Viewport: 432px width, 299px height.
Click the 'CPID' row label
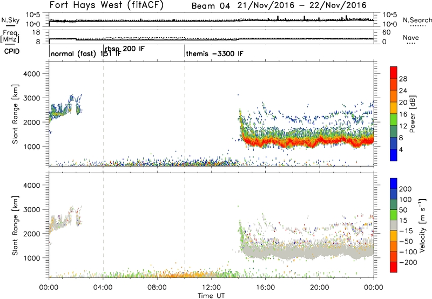(x=12, y=51)
